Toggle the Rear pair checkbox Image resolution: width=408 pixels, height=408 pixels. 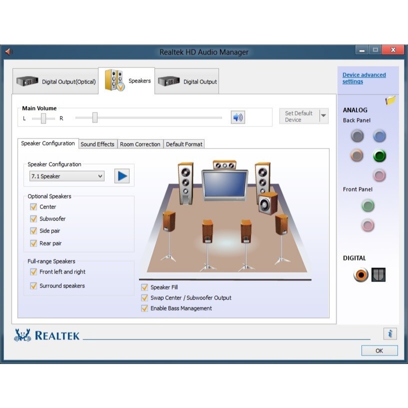tap(33, 243)
